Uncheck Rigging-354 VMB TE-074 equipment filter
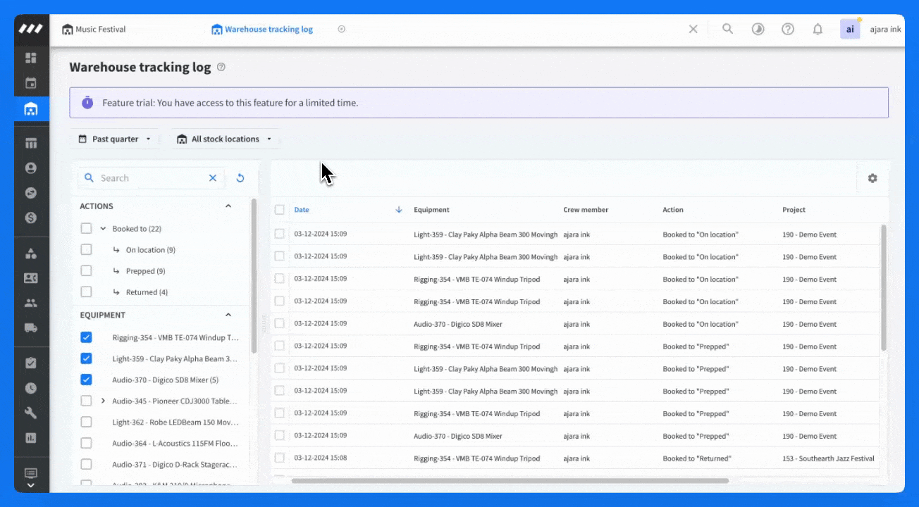Viewport: 919px width, 507px height. point(86,337)
